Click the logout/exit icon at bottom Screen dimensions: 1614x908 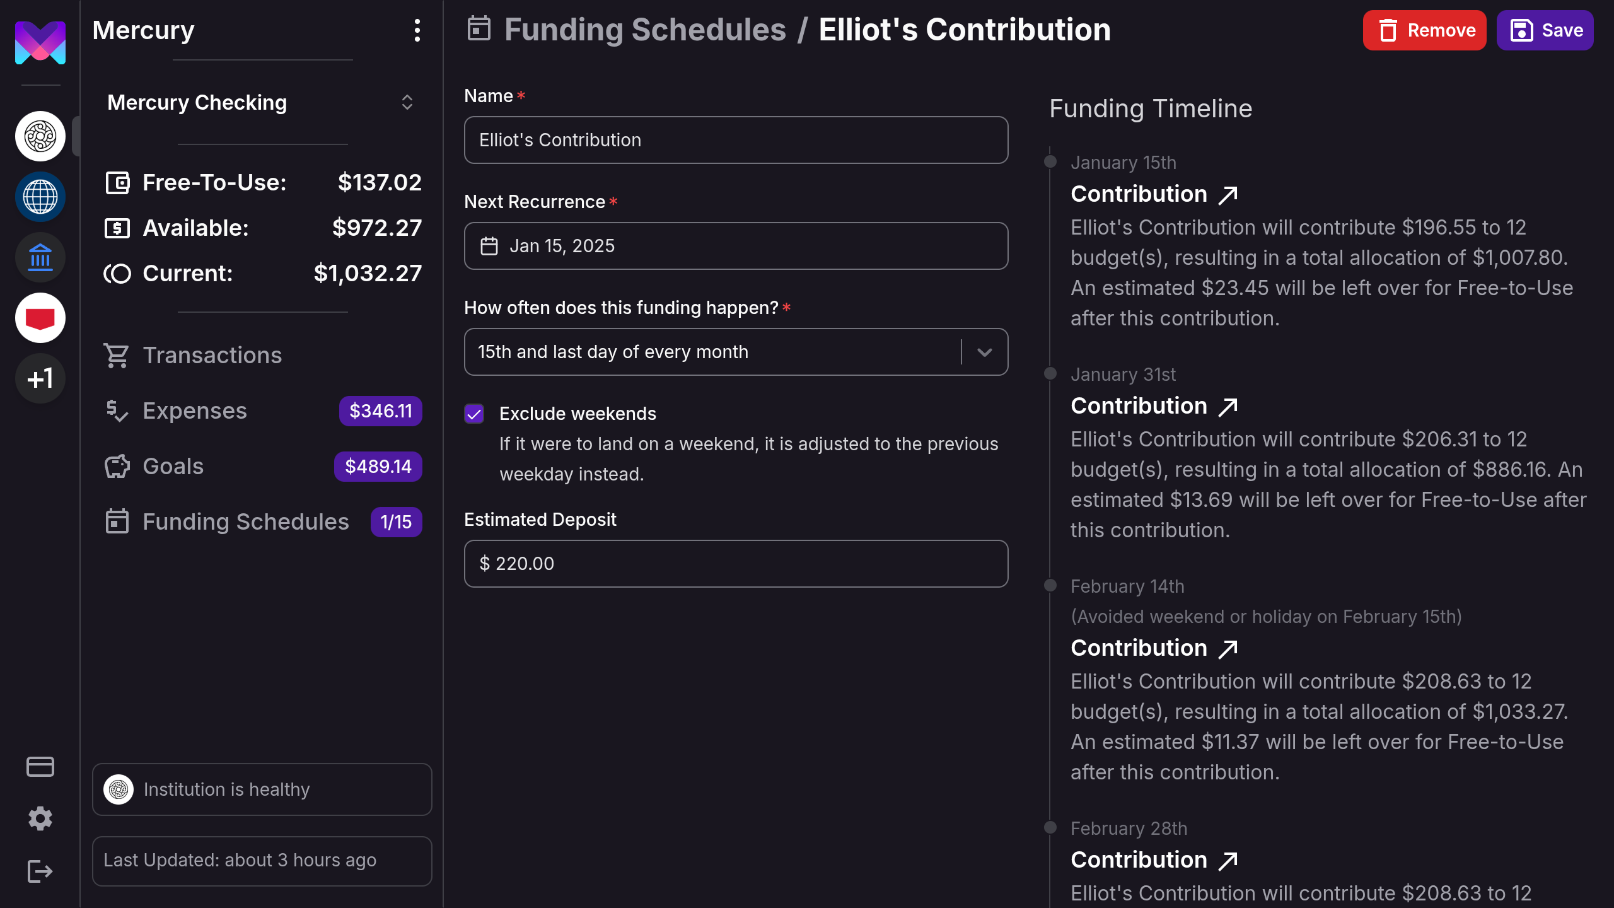click(x=40, y=871)
